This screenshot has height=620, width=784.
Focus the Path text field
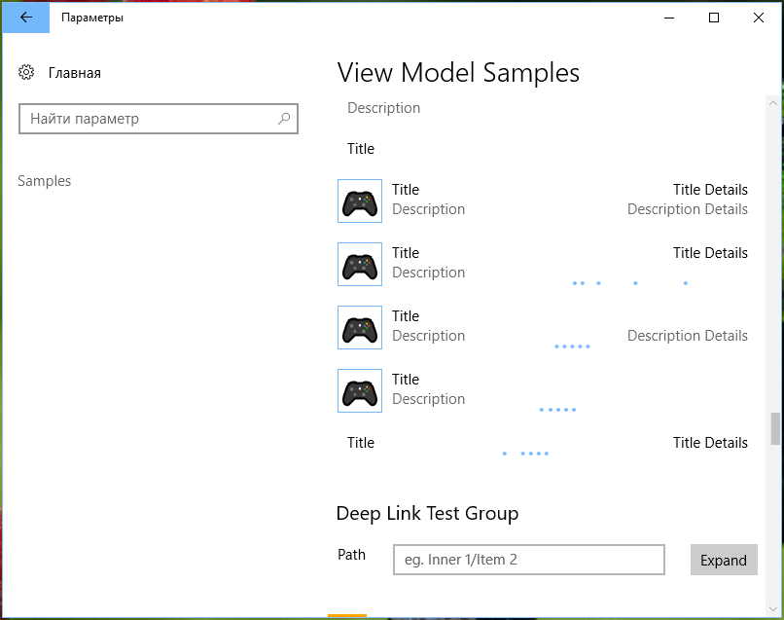(x=529, y=560)
